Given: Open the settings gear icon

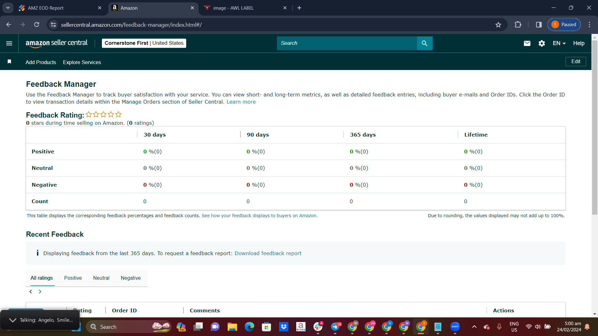Looking at the screenshot, I should 542,43.
